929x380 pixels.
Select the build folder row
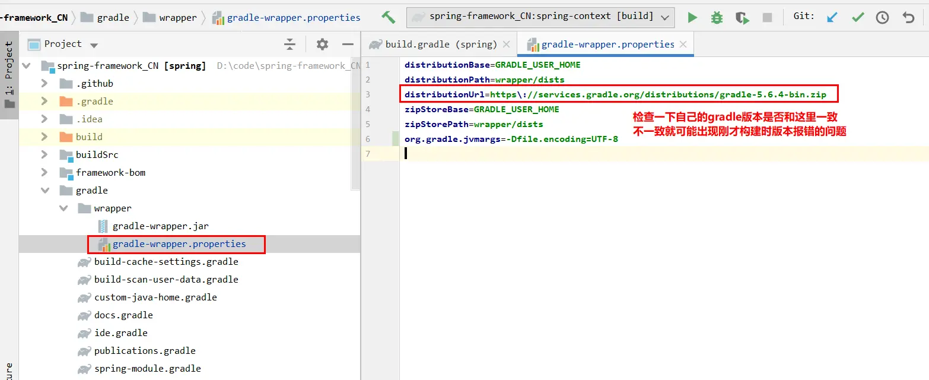pyautogui.click(x=189, y=137)
